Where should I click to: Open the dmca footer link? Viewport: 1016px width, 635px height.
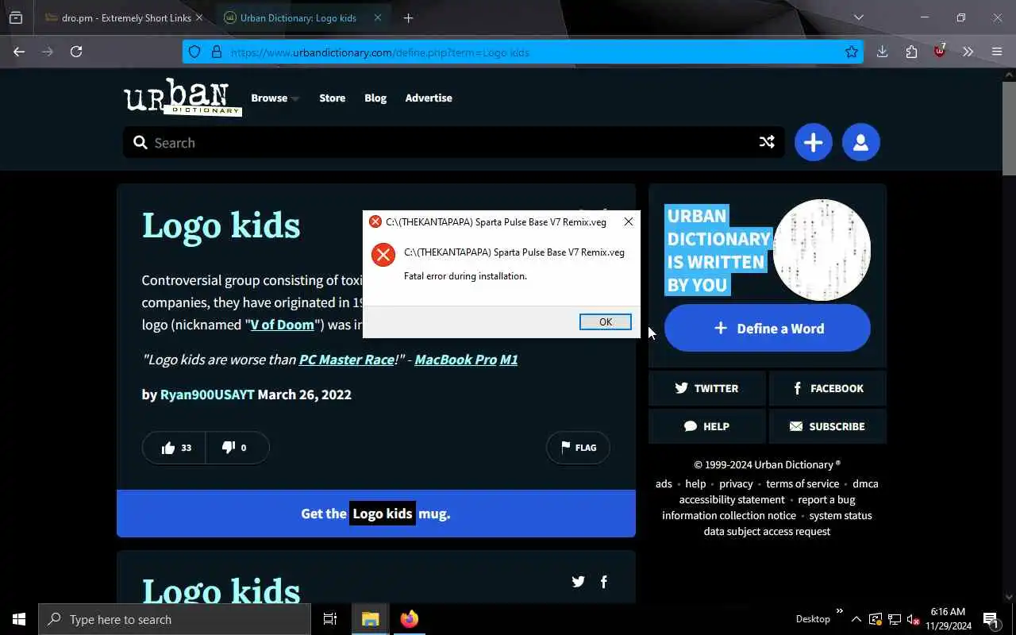[x=865, y=483]
